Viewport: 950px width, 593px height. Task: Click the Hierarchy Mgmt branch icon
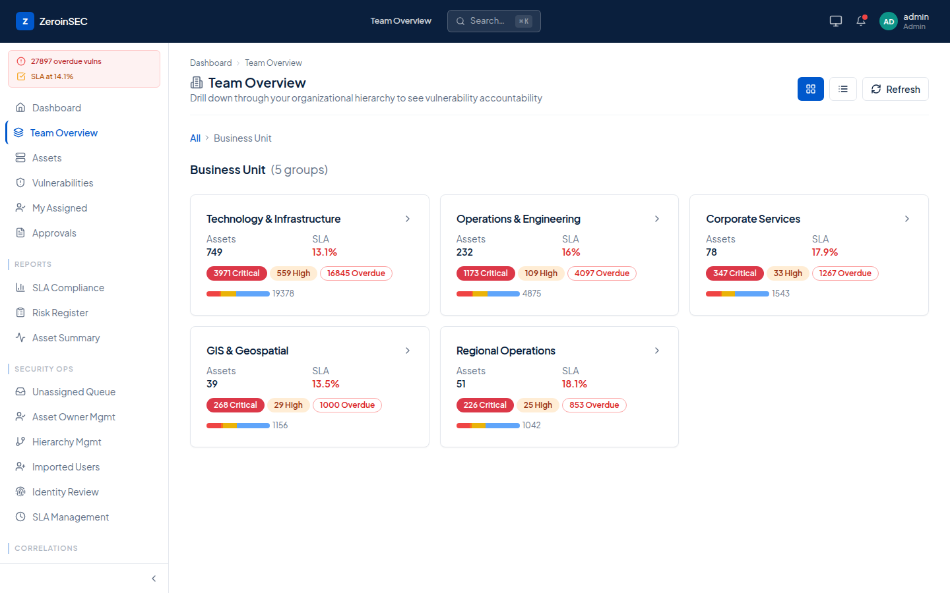point(20,441)
